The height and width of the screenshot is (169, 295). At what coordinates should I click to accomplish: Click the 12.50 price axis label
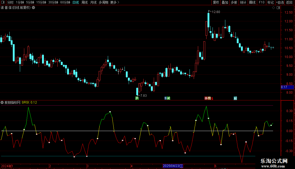click(x=288, y=12)
